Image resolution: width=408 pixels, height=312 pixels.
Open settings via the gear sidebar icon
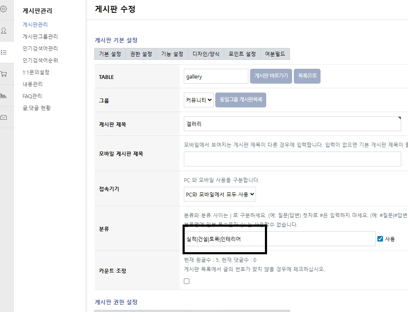[4, 9]
